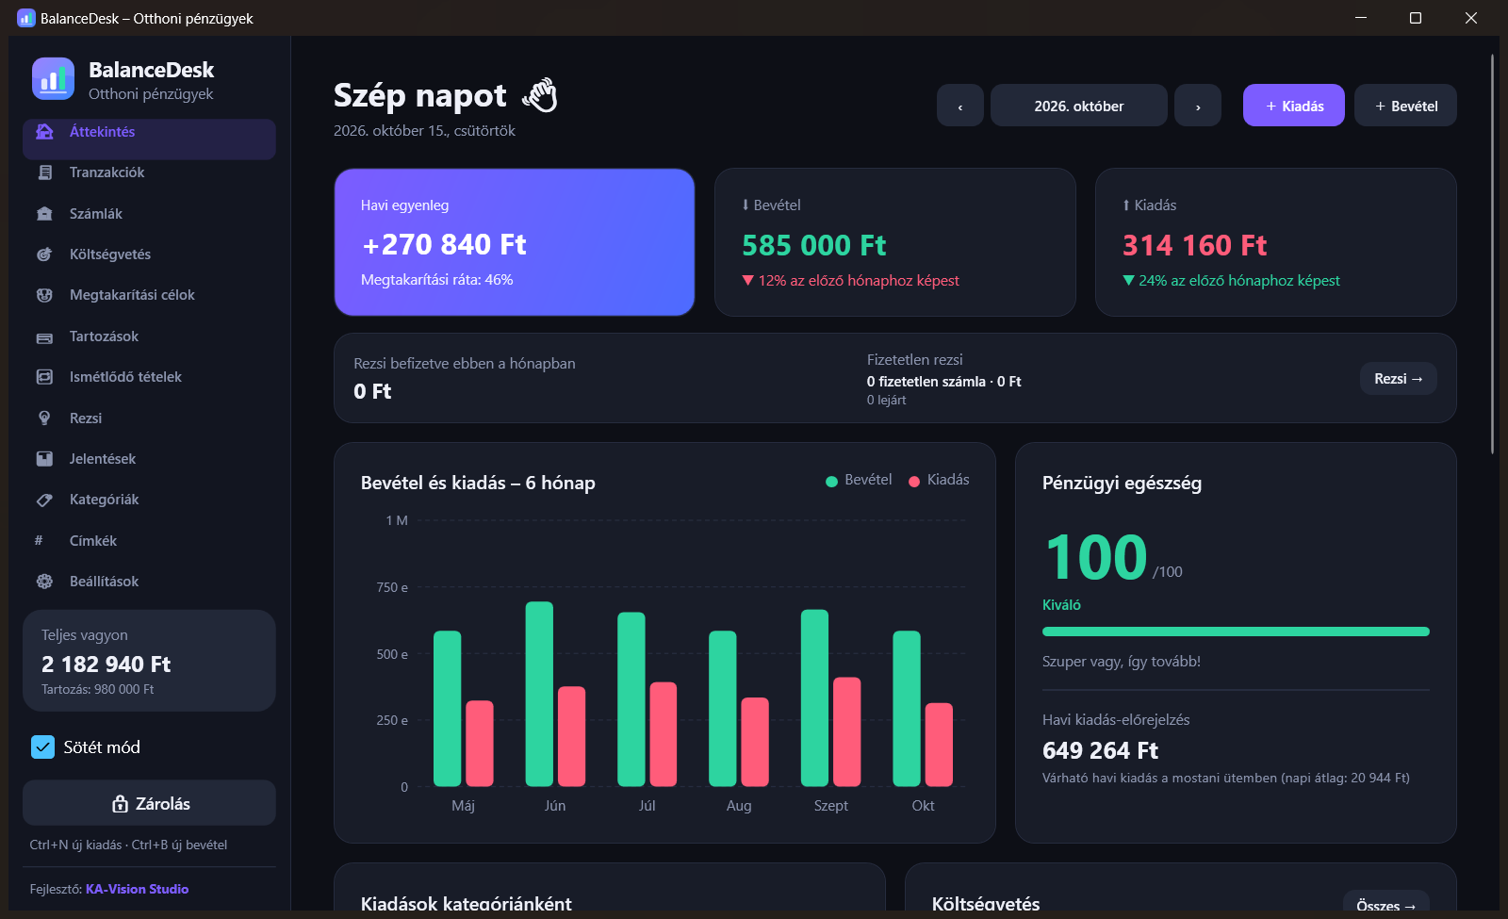Click the Számlák bank icon
The image size is (1508, 919).
click(44, 214)
